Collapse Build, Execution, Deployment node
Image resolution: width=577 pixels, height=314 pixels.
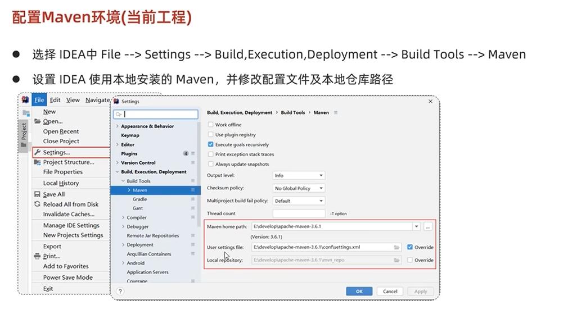pyautogui.click(x=118, y=172)
